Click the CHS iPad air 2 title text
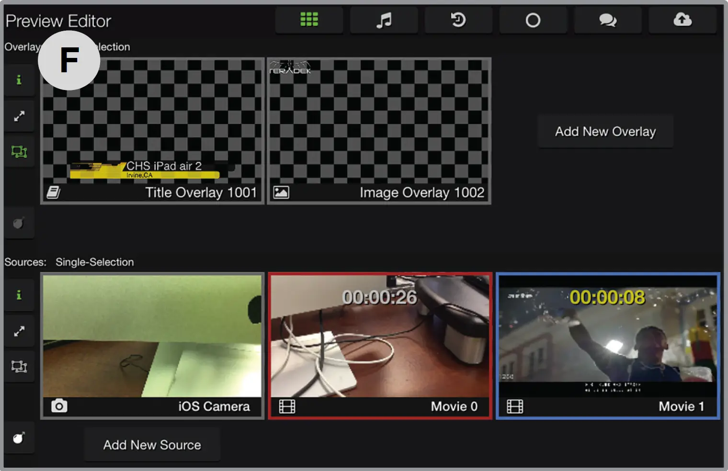Screen dimensions: 728x471 (164, 166)
